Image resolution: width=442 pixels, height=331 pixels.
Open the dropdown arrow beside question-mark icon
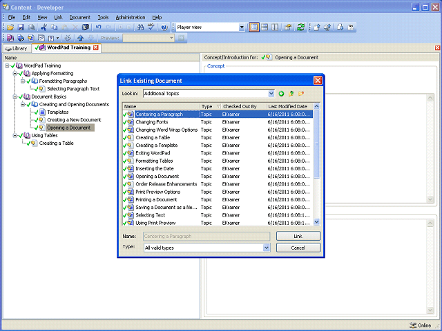pos(58,38)
